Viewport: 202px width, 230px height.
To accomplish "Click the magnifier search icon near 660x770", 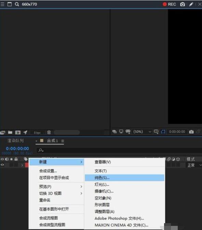I will (17, 4).
